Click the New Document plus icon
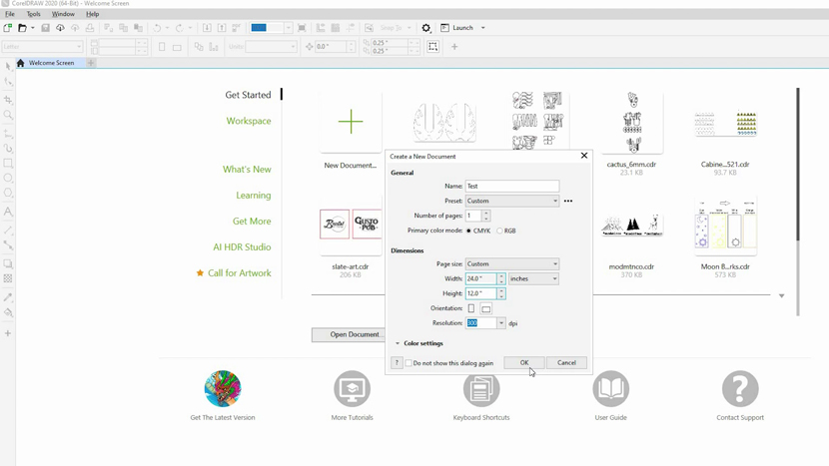The width and height of the screenshot is (829, 466). [351, 123]
